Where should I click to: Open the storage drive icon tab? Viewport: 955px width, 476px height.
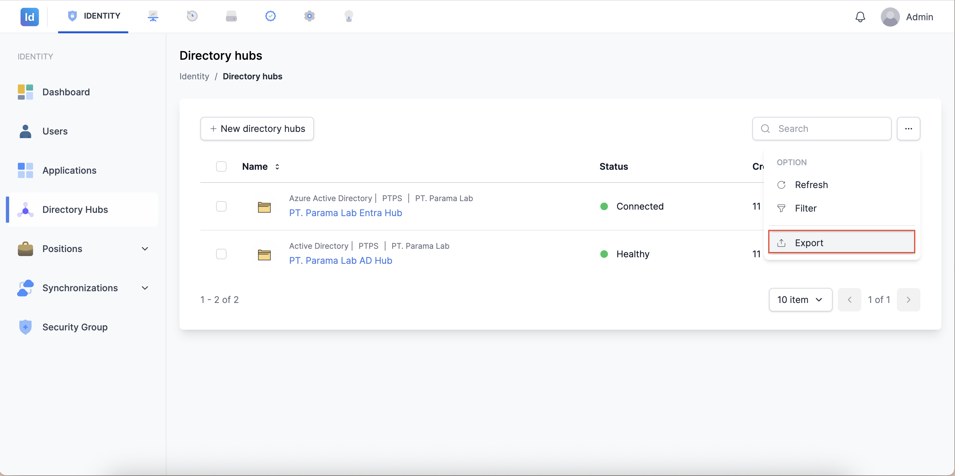[231, 16]
